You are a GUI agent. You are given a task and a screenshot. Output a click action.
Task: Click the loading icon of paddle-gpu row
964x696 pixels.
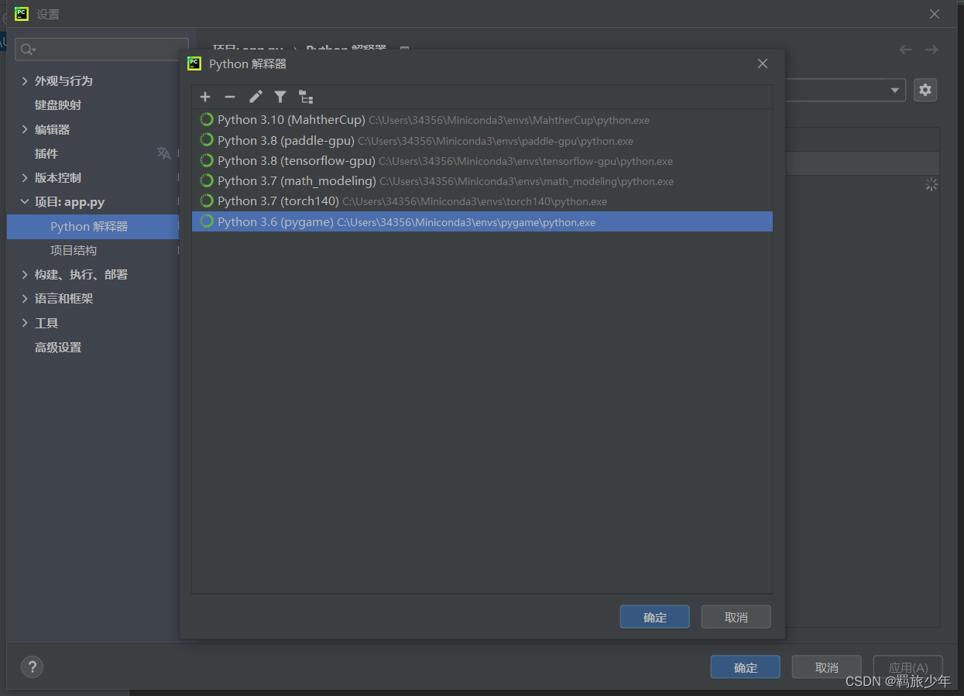coord(207,140)
